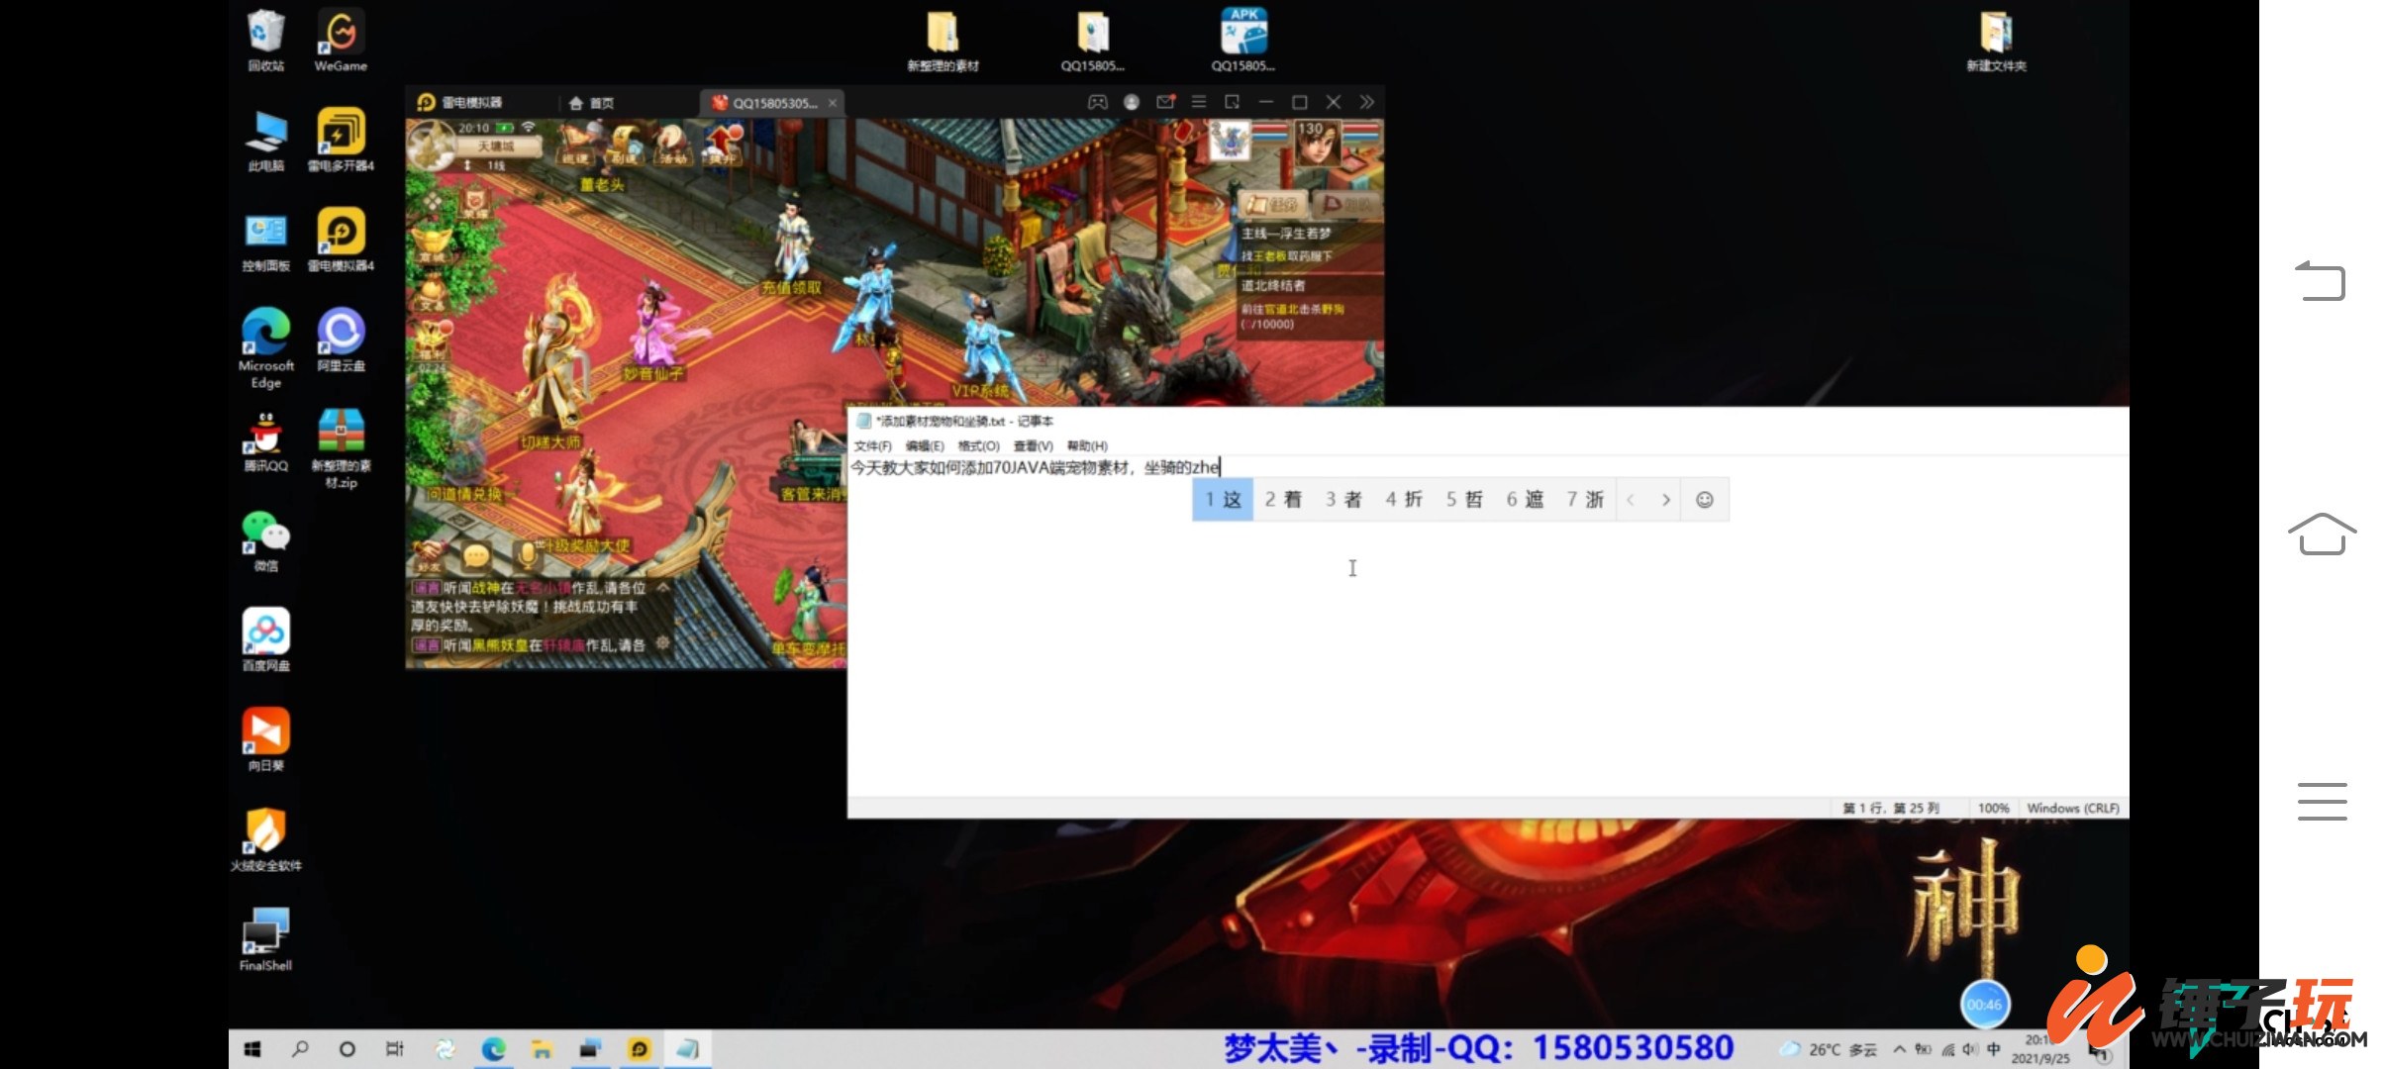The width and height of the screenshot is (2384, 1069).
Task: Expand the system tray hidden icons chevron
Action: (x=1899, y=1049)
